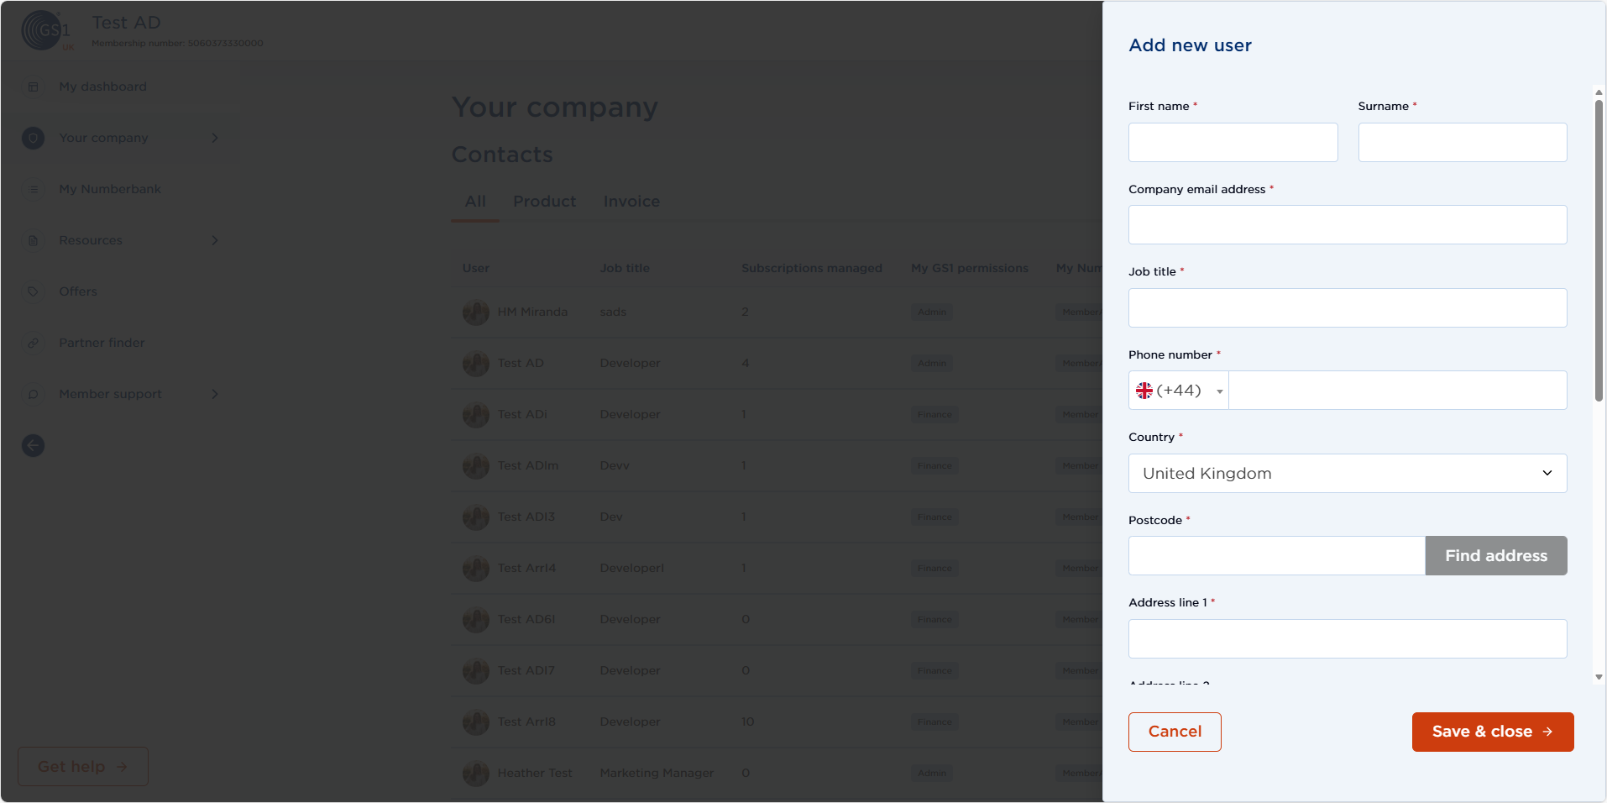The image size is (1607, 803).
Task: Click HM Miranda's avatar
Action: pos(476,312)
